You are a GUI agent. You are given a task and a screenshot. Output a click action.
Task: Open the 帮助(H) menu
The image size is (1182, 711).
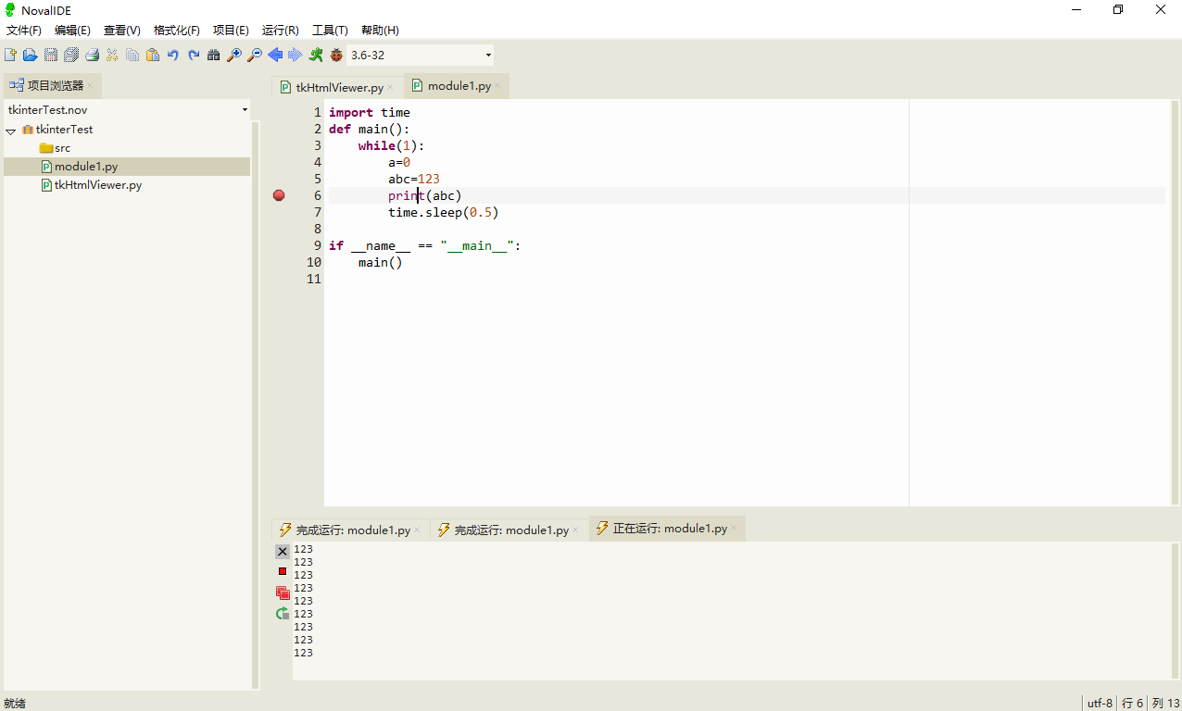380,31
